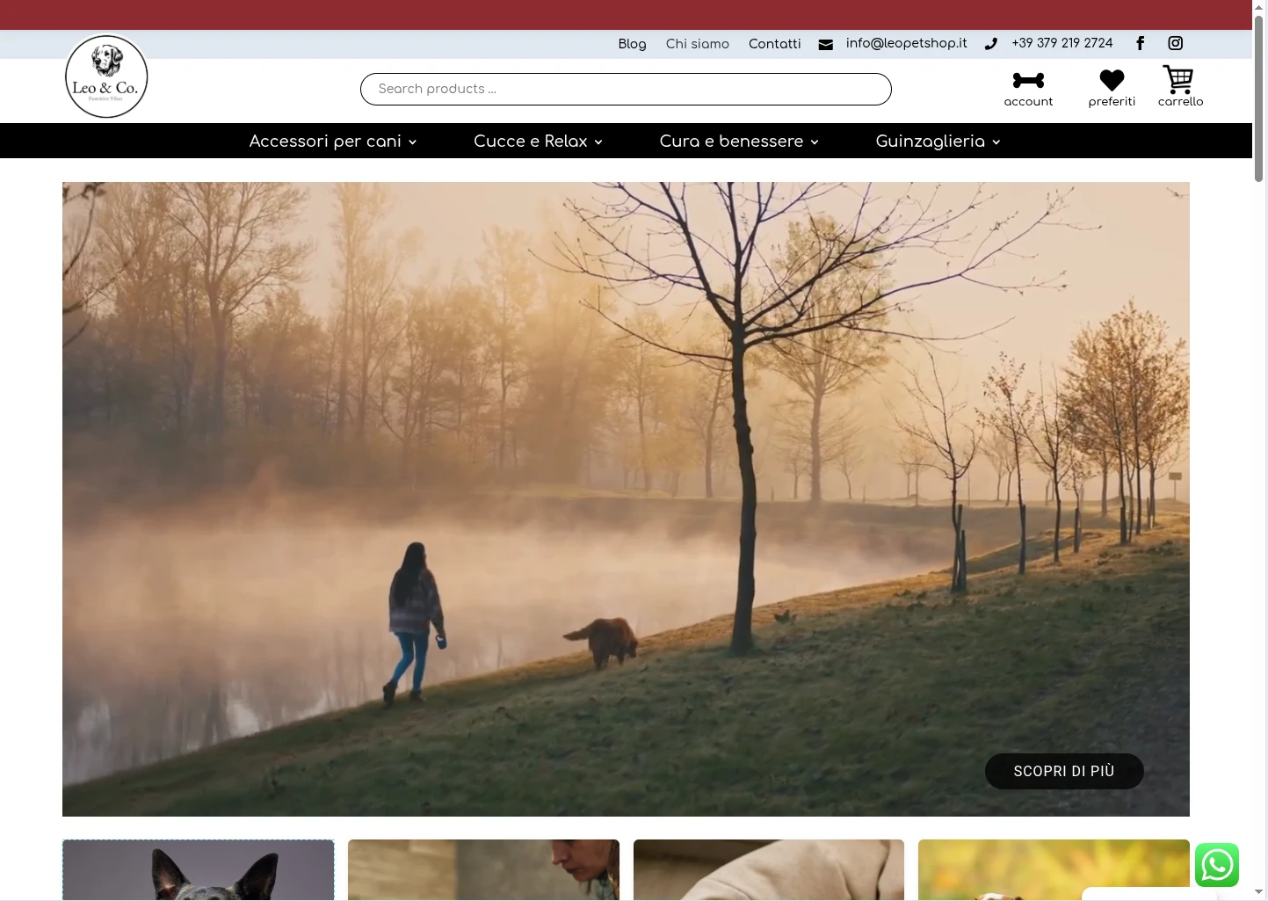Viewport: 1268px width, 901px height.
Task: Focus the Search products field
Action: point(625,89)
